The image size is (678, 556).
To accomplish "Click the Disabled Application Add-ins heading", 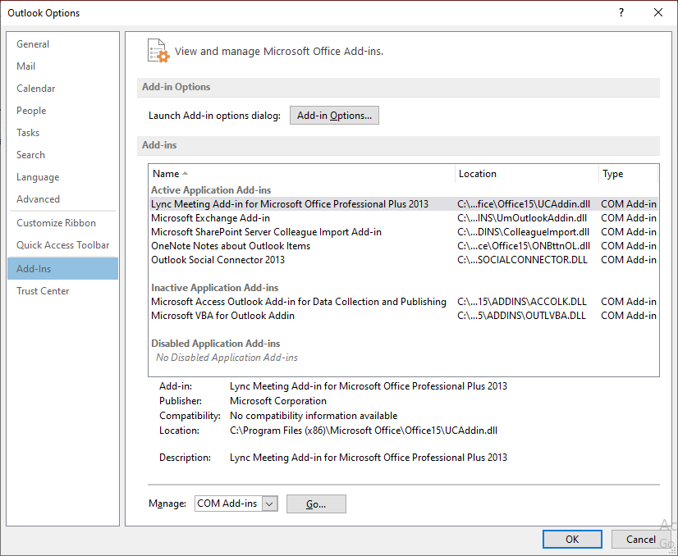I will coord(215,344).
